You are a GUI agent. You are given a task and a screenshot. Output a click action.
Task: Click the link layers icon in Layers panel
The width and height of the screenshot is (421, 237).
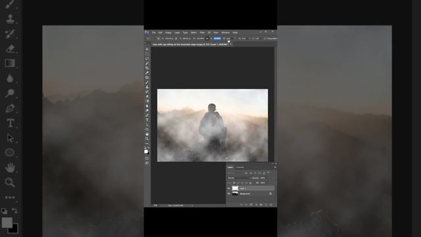241,205
